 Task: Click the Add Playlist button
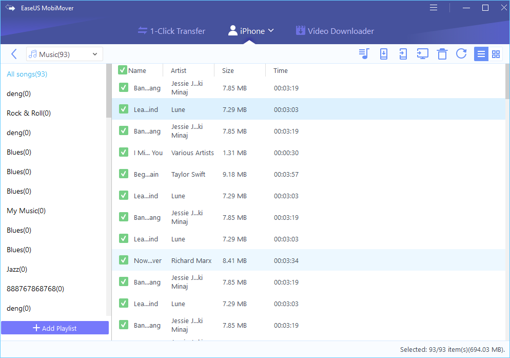click(55, 327)
